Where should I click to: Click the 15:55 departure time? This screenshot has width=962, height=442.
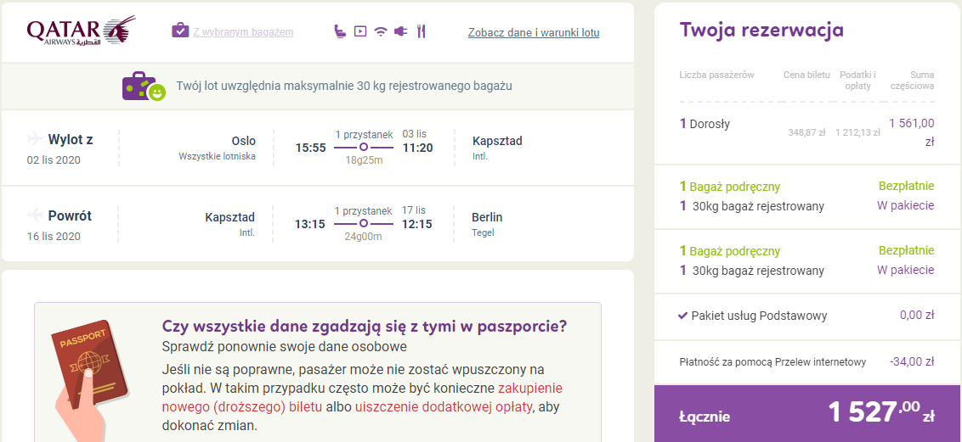tap(310, 148)
